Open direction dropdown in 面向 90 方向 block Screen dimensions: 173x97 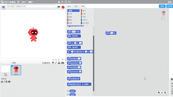75,32
